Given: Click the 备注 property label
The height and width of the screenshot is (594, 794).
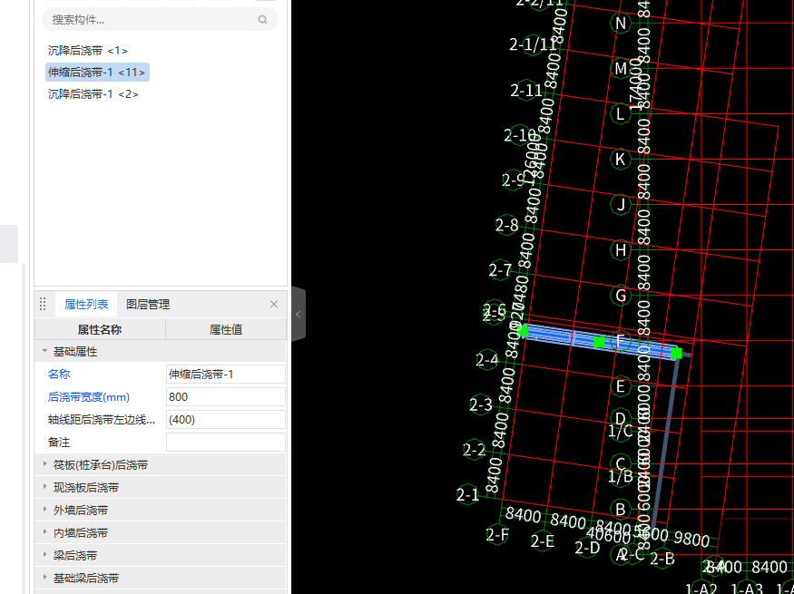Looking at the screenshot, I should [59, 443].
